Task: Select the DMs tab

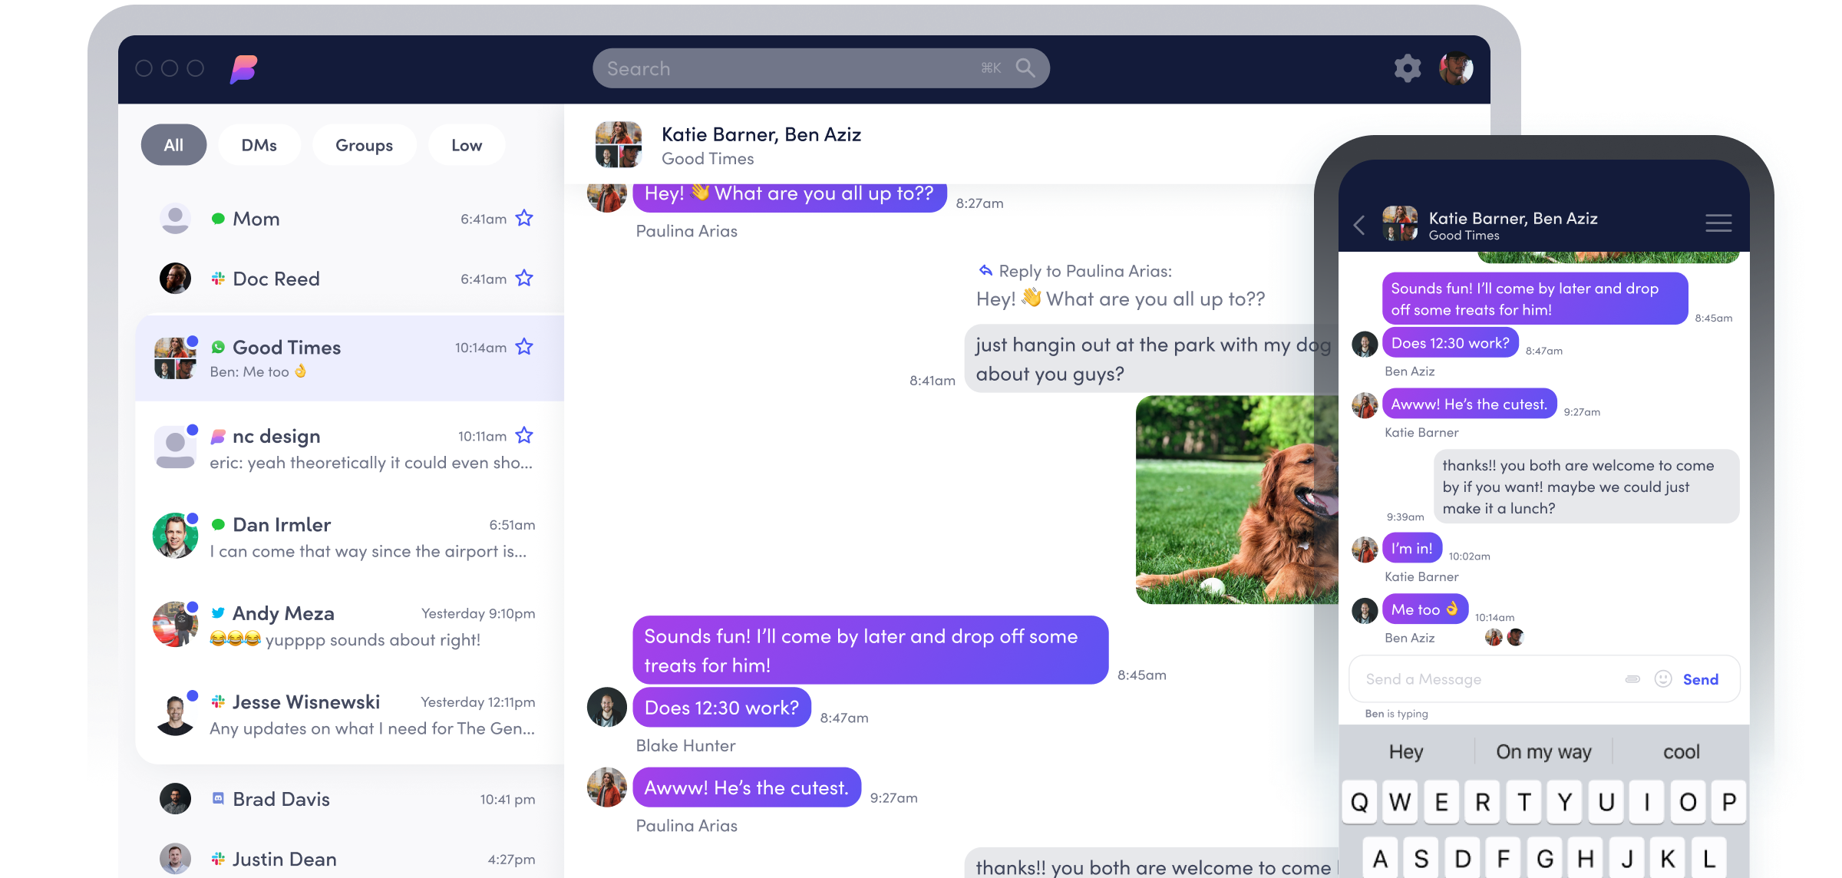Action: pyautogui.click(x=259, y=144)
